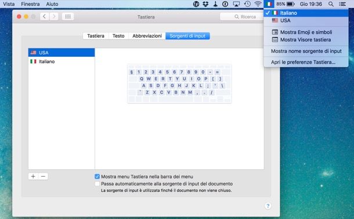Open the Finestra menu
This screenshot has height=219, width=354.
30,4
